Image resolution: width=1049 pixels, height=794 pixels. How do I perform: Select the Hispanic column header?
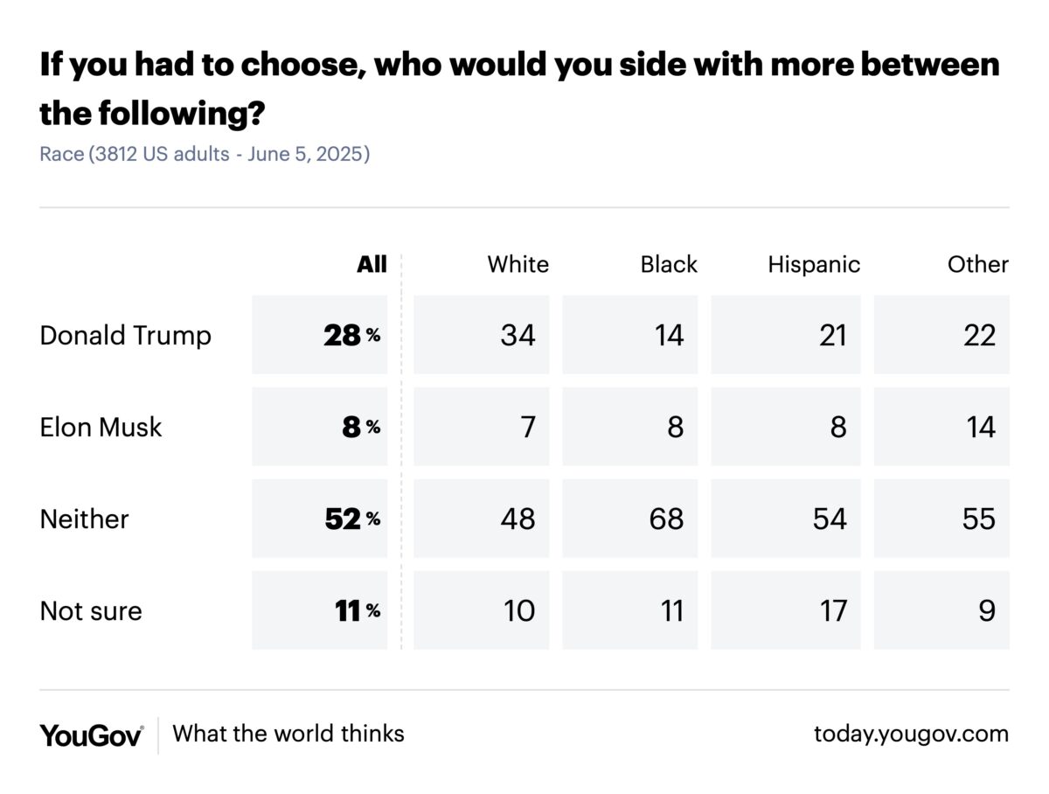tap(814, 265)
